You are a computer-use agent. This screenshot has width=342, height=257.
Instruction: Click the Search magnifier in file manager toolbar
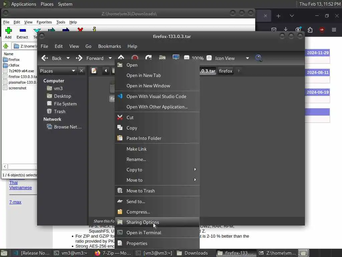coord(259,58)
